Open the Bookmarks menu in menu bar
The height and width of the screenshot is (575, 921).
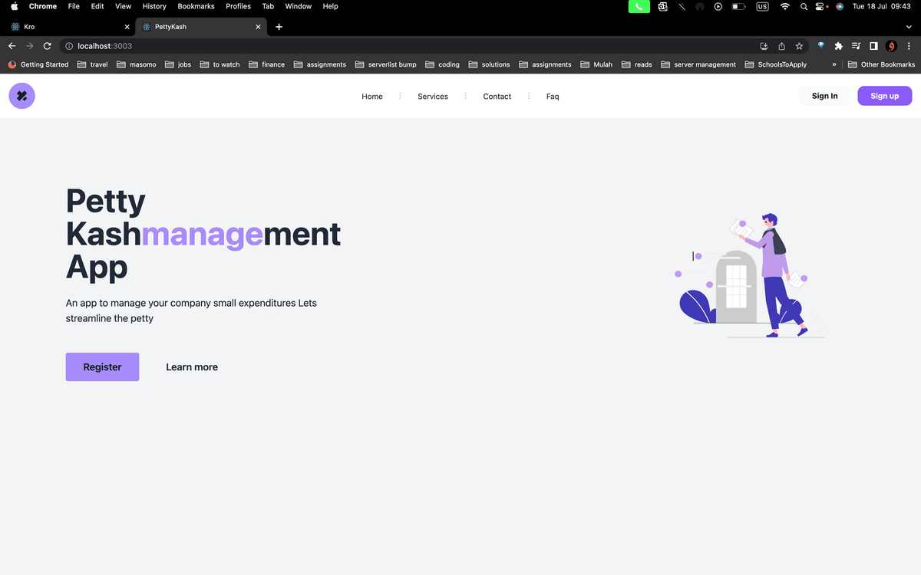196,6
